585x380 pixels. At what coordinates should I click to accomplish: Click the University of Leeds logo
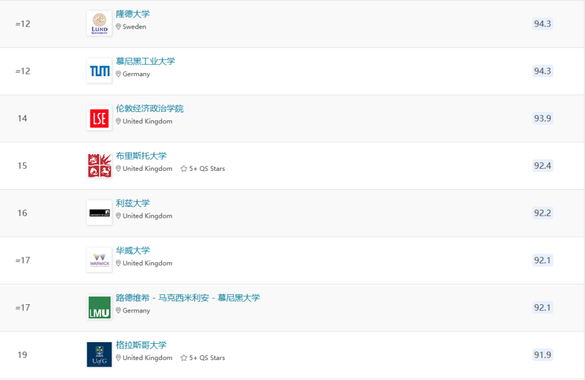pos(99,213)
